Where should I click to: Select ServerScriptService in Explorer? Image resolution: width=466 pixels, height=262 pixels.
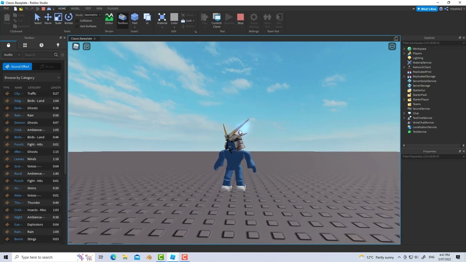424,81
